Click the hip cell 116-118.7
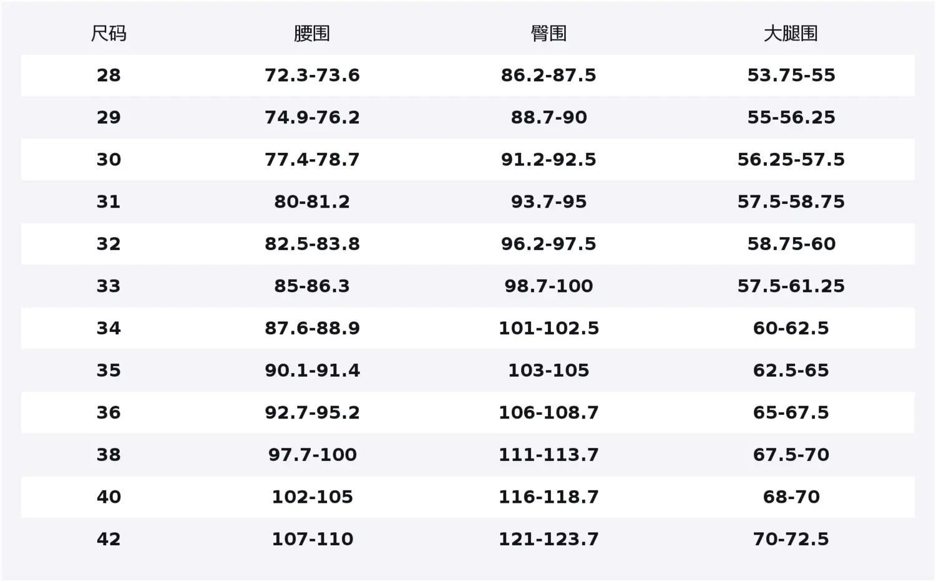The width and height of the screenshot is (936, 582). [548, 497]
